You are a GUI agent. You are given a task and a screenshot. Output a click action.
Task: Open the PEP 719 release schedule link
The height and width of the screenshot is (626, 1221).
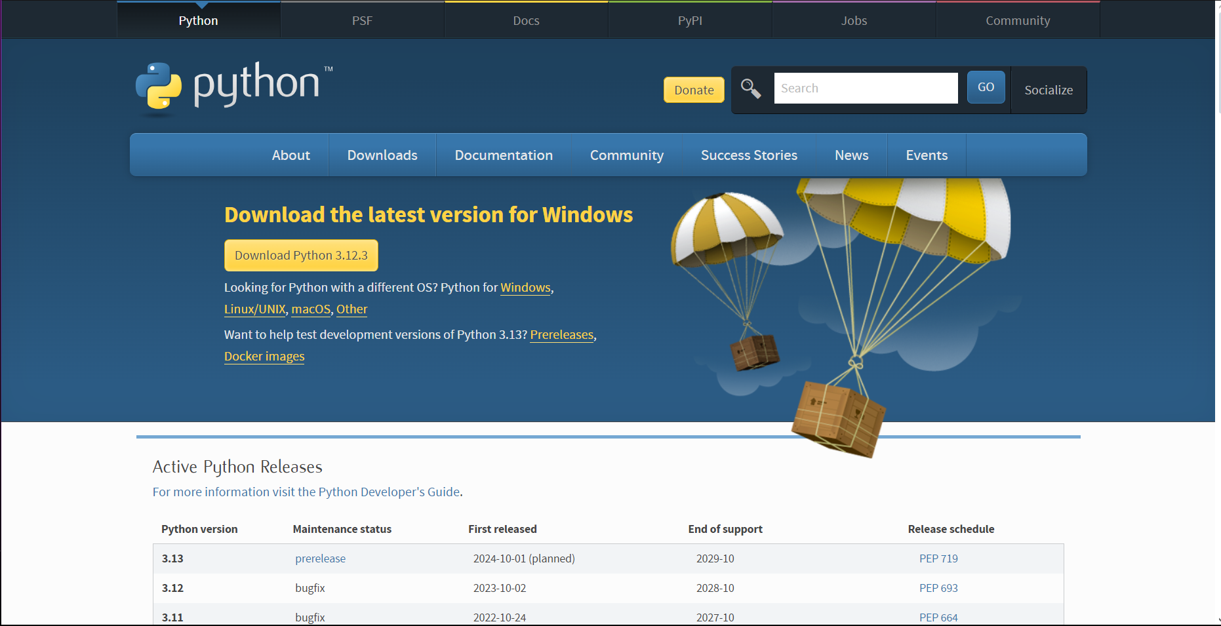pos(938,558)
